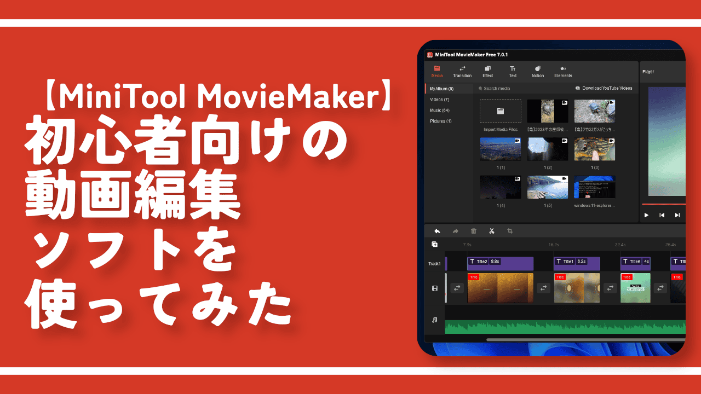This screenshot has width=701, height=394.
Task: Select the orange video clip under Title2
Action: point(500,288)
